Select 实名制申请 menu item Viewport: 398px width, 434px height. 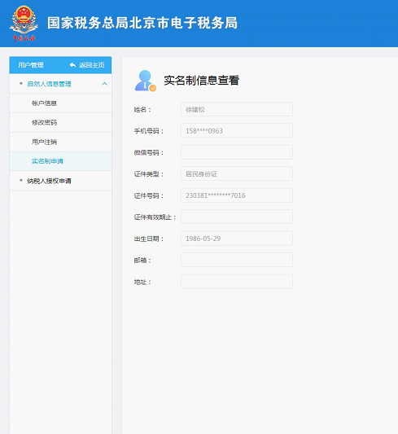coord(47,161)
